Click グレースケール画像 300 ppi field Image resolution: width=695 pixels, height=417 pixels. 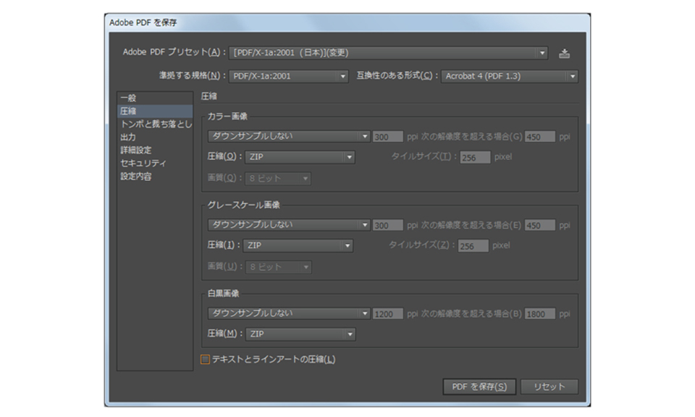[388, 226]
